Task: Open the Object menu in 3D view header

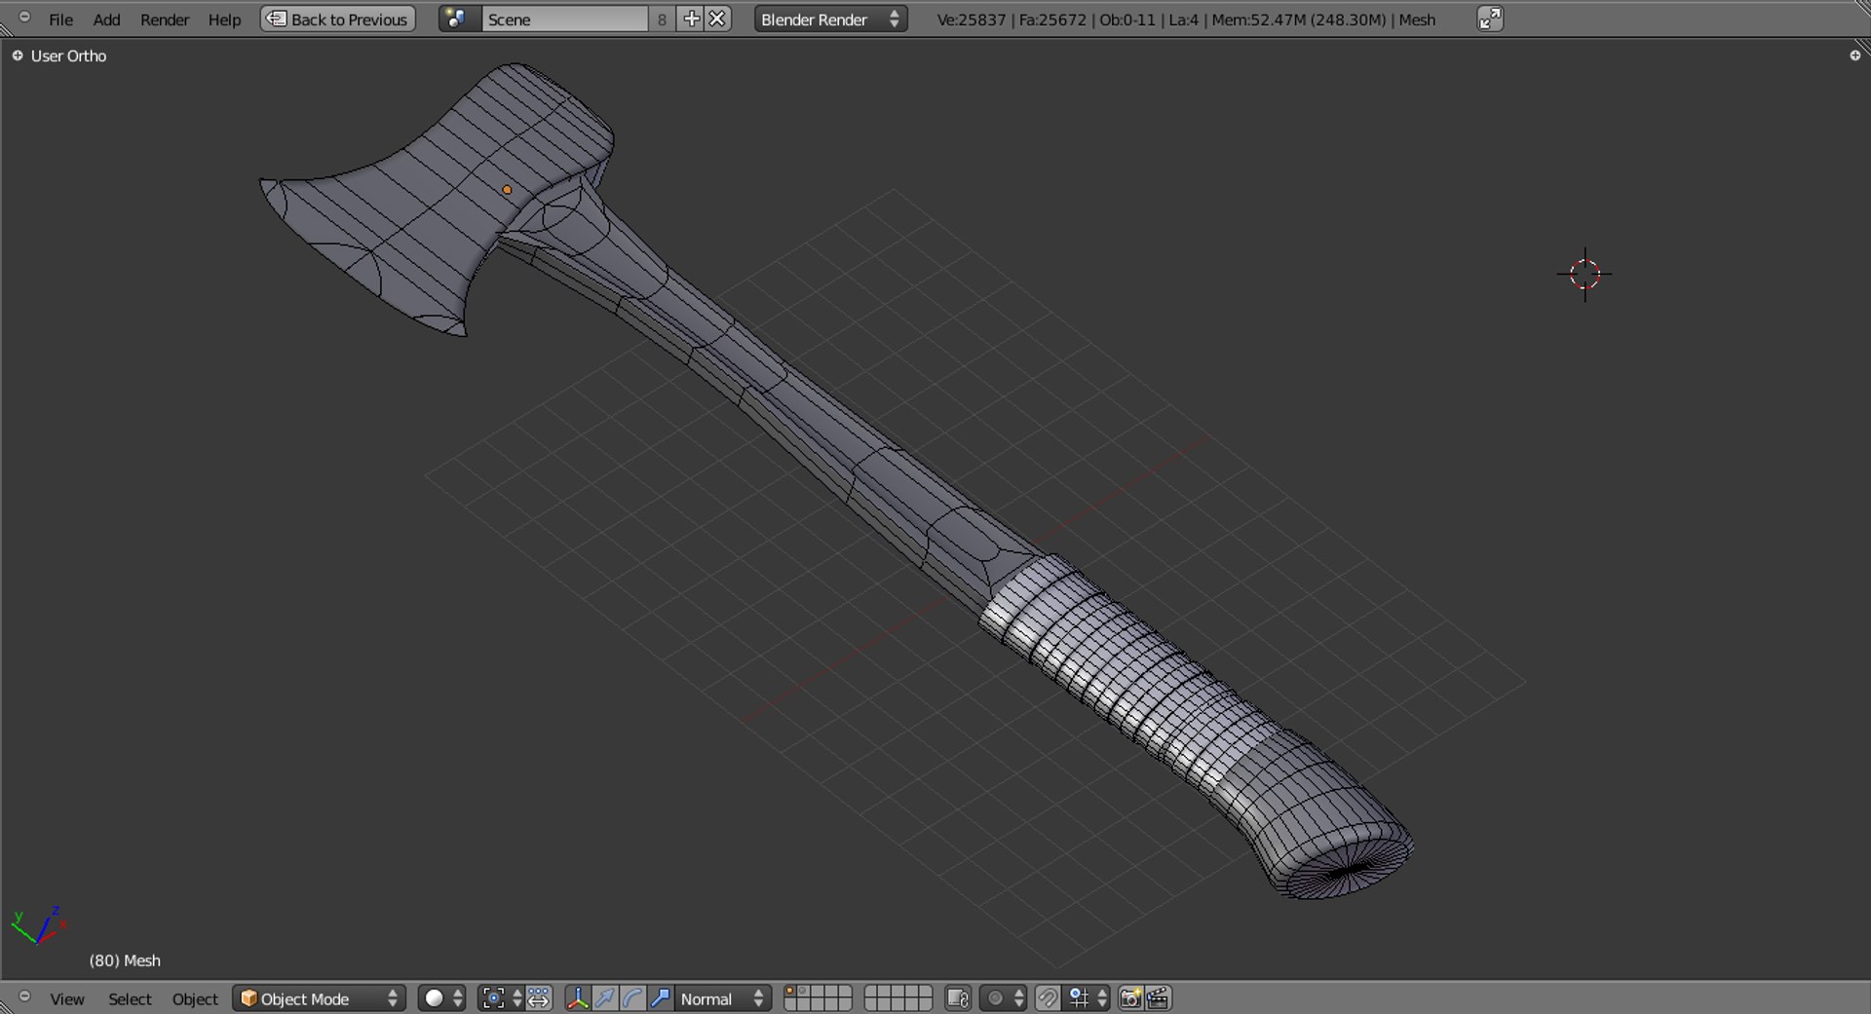Action: [x=195, y=998]
